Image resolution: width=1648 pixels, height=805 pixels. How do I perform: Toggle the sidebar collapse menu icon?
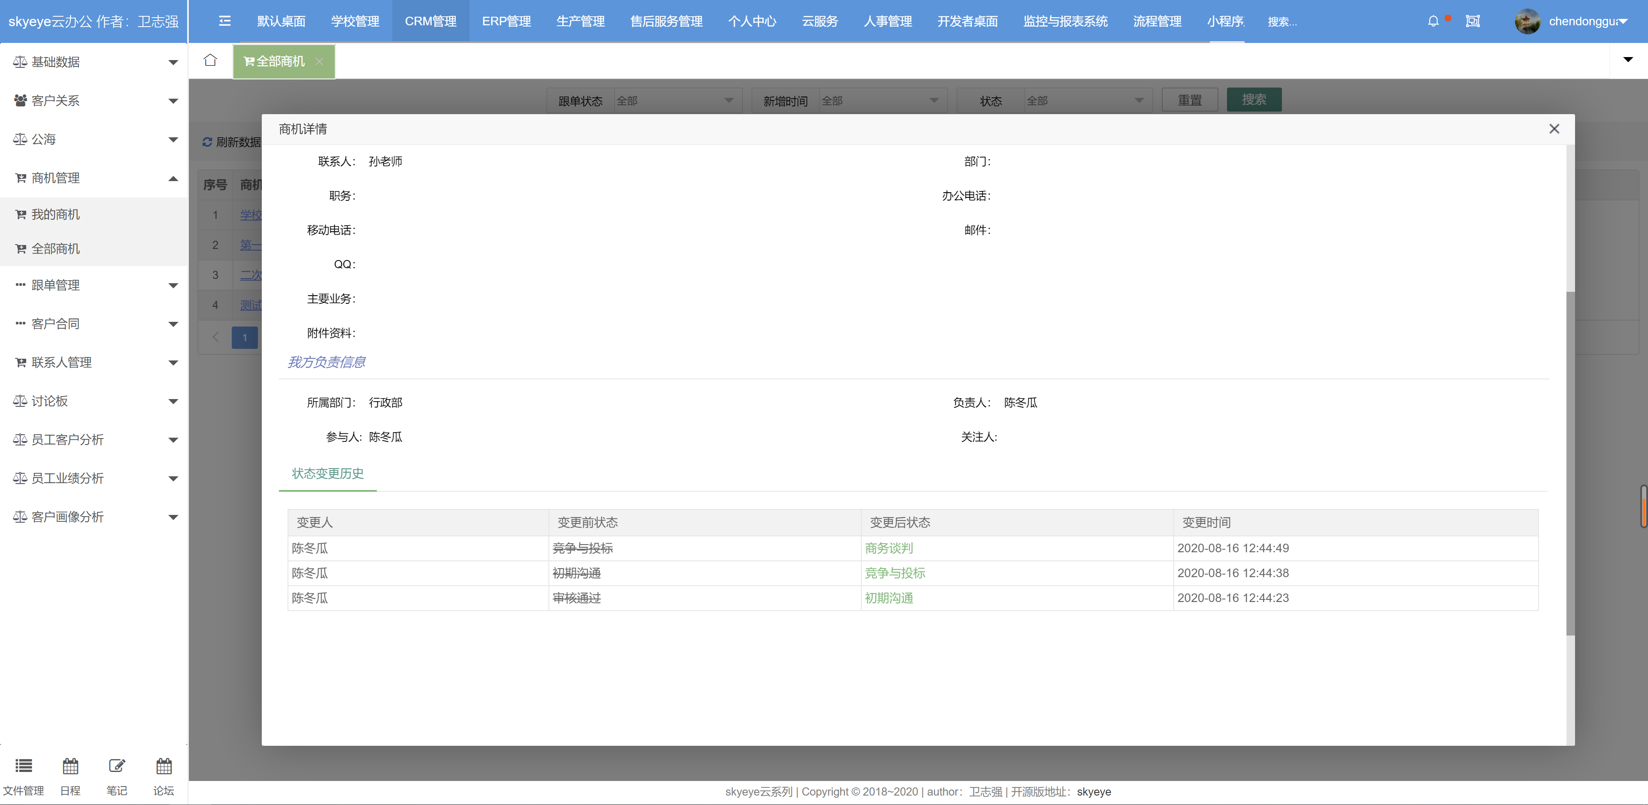[x=224, y=21]
